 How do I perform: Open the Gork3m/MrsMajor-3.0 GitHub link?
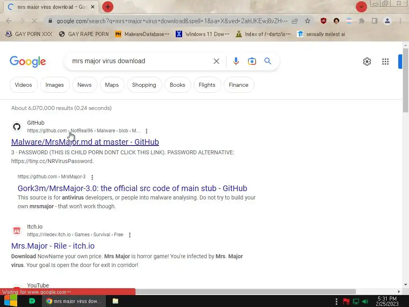pos(132,188)
